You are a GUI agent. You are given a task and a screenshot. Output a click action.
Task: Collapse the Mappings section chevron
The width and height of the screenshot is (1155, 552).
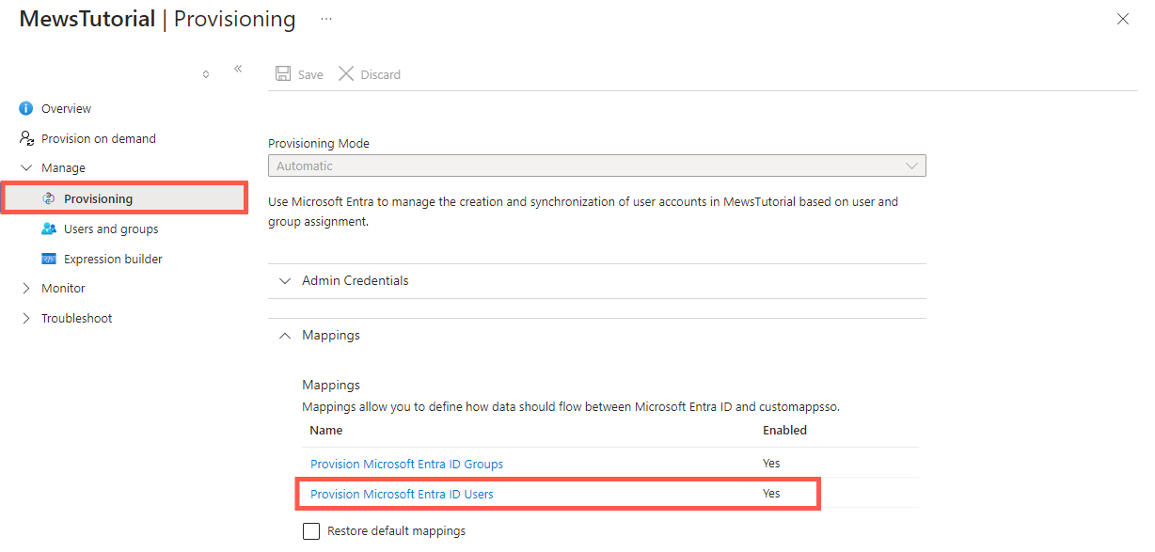[x=285, y=336]
